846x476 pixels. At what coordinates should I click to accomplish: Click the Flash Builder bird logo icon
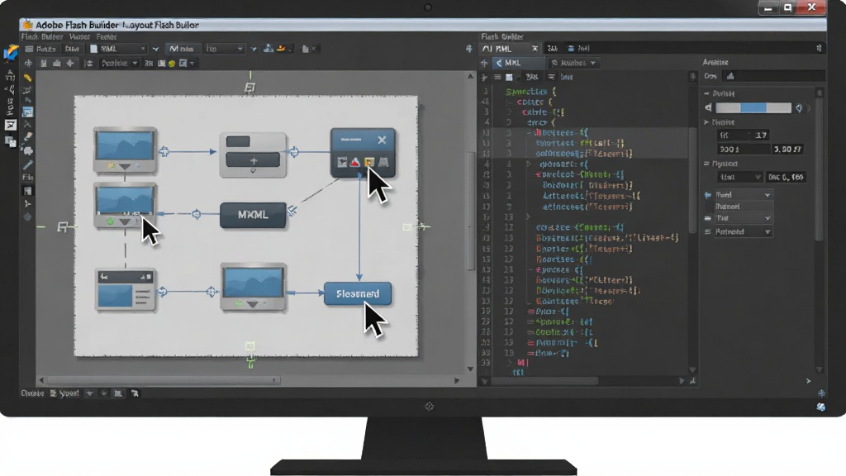pyautogui.click(x=11, y=52)
